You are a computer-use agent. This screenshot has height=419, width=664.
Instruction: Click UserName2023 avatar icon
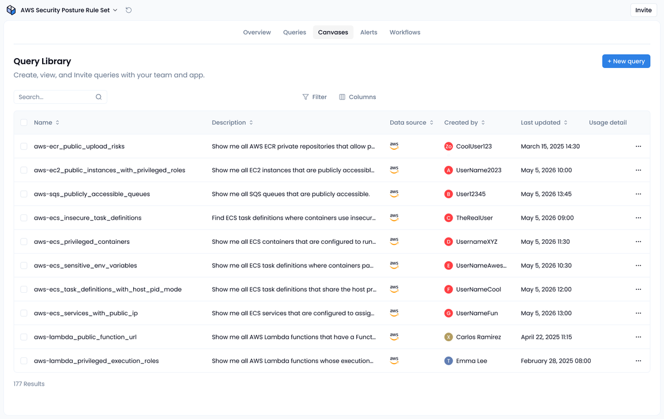point(448,170)
